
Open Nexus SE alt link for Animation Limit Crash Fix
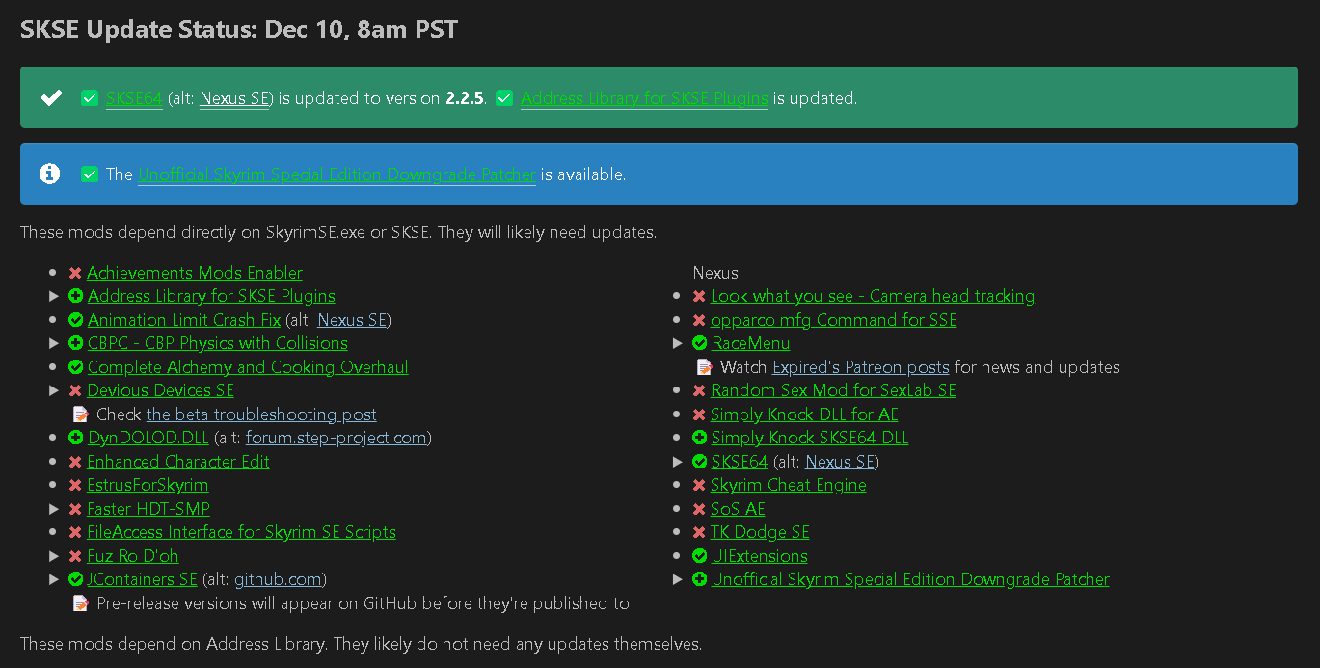click(x=352, y=320)
